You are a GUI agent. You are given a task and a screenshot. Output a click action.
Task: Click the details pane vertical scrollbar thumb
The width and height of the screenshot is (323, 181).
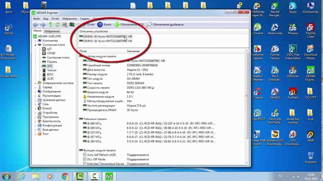pos(247,96)
